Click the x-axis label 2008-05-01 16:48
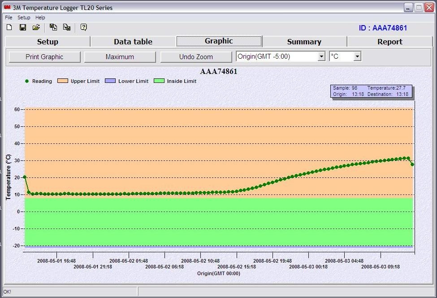The height and width of the screenshot is (298, 437). point(56,261)
